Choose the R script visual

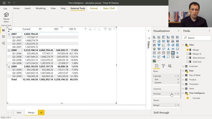pyautogui.click(x=178, y=53)
